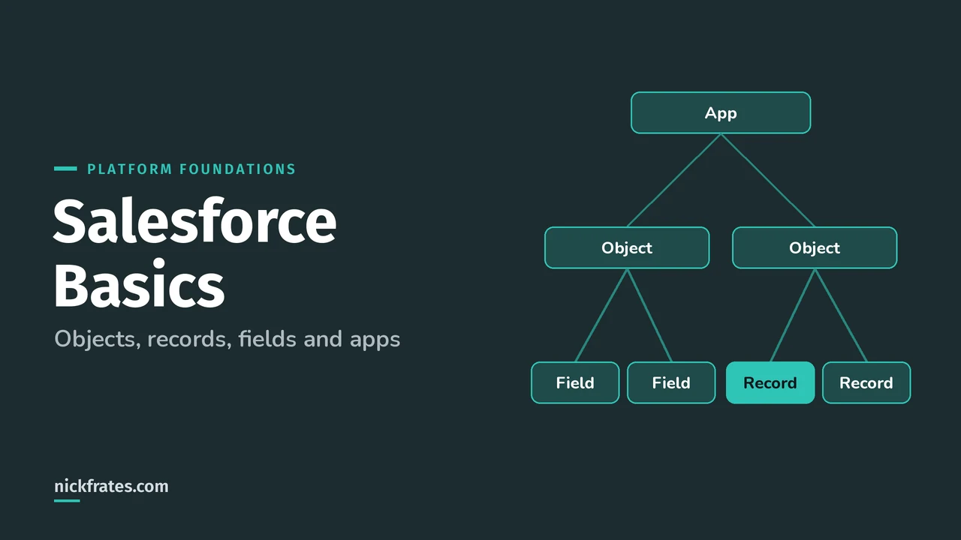Click the subtitle "Objects, records, fields and apps"
The height and width of the screenshot is (540, 961).
[227, 339]
